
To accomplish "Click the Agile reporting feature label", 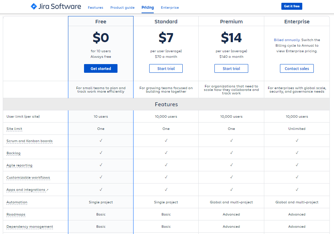I will pos(20,165).
